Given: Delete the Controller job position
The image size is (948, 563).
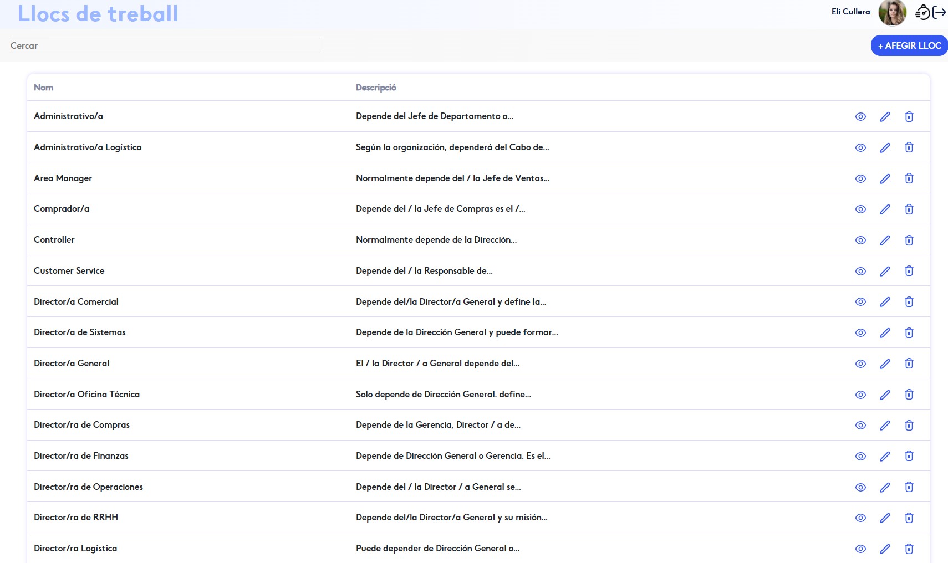Looking at the screenshot, I should (x=909, y=240).
